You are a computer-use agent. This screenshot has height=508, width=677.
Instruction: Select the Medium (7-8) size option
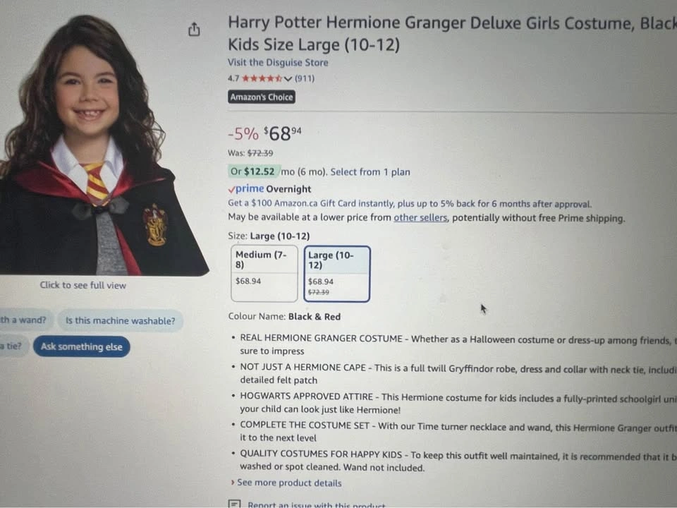[x=264, y=273]
